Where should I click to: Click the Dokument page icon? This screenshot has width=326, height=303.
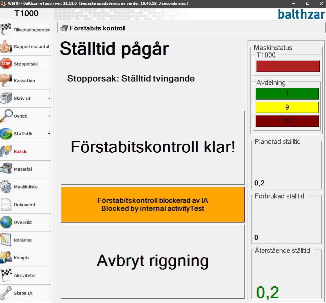pos(6,204)
